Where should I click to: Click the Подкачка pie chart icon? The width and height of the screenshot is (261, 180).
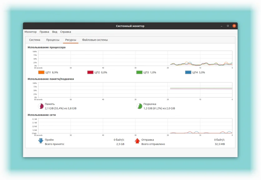pyautogui.click(x=139, y=106)
